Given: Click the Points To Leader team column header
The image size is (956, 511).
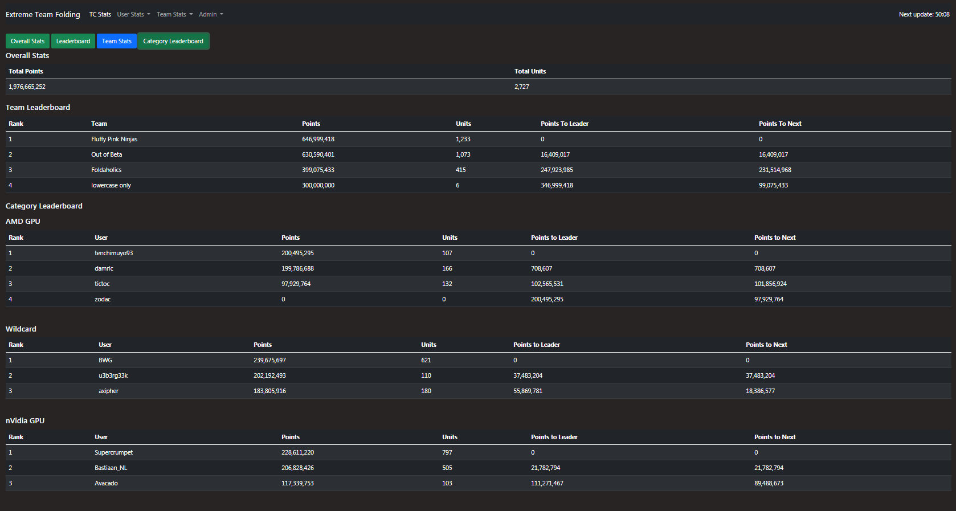Looking at the screenshot, I should 565,124.
